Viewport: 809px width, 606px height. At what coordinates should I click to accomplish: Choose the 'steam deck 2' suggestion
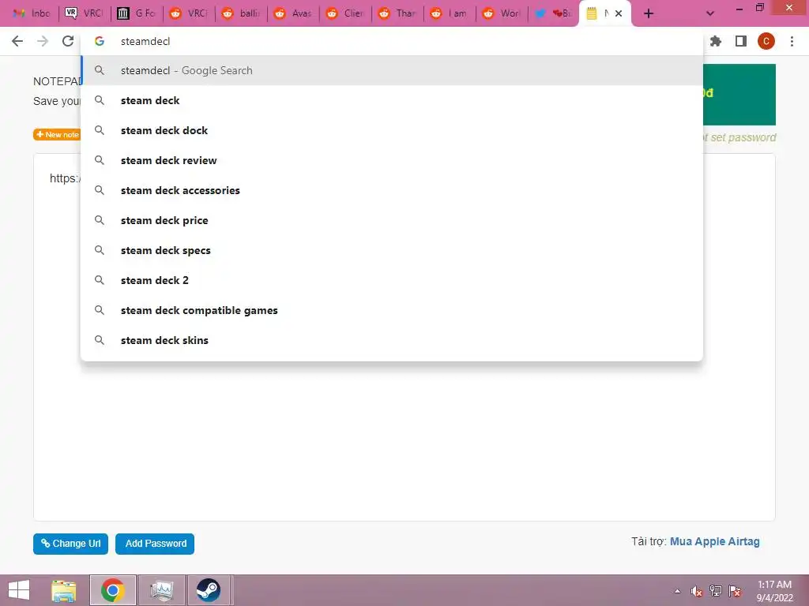(x=392, y=280)
